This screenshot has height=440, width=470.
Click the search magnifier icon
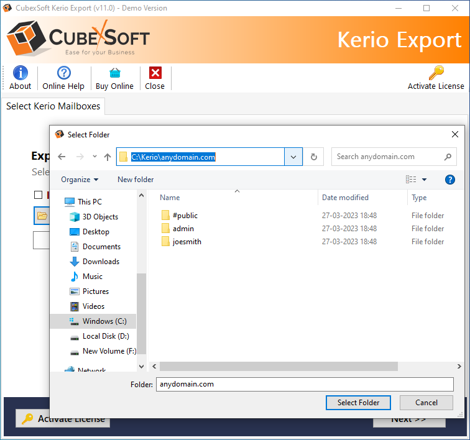coord(448,157)
